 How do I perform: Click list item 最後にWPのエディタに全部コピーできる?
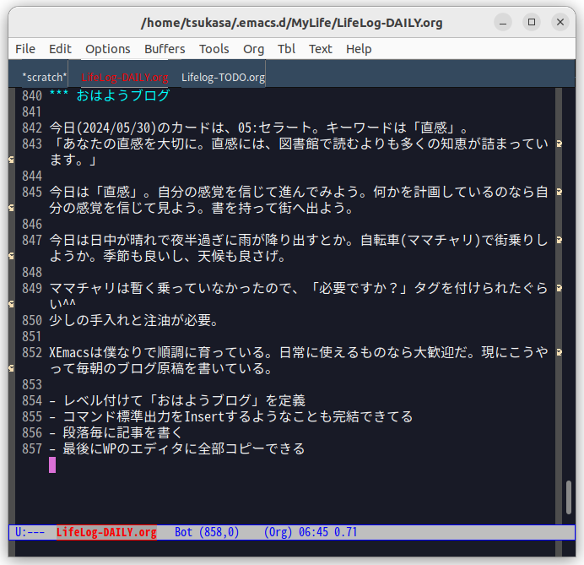click(x=184, y=448)
